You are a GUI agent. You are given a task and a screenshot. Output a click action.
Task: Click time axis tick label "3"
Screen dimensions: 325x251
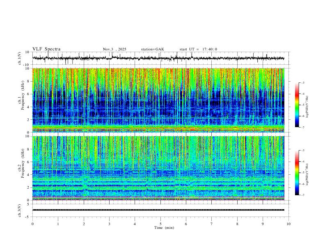pyautogui.click(x=109, y=224)
